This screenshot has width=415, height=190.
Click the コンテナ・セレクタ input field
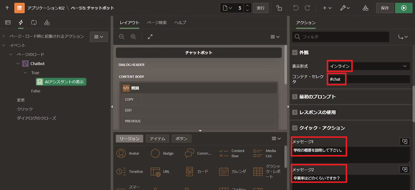click(368, 79)
